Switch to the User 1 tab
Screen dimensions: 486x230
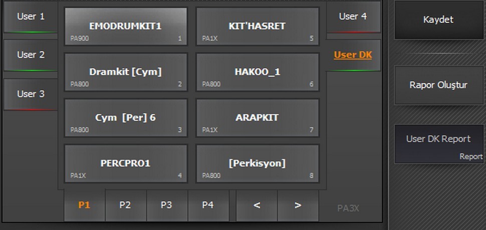click(x=31, y=16)
